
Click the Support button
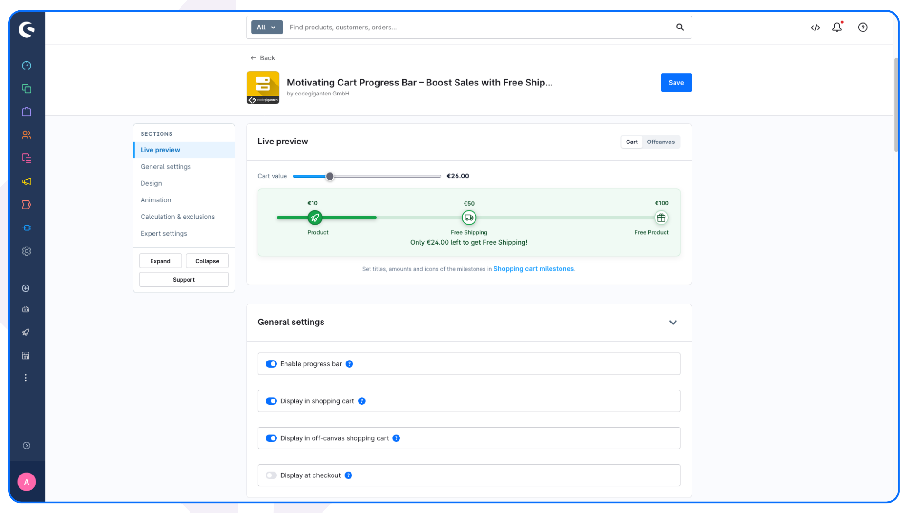pos(184,280)
